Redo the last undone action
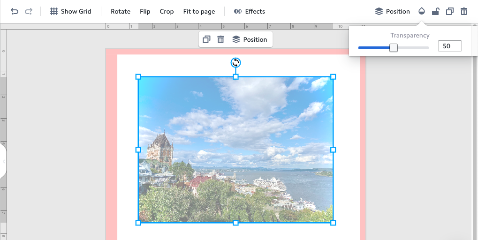478x240 pixels. (x=29, y=12)
